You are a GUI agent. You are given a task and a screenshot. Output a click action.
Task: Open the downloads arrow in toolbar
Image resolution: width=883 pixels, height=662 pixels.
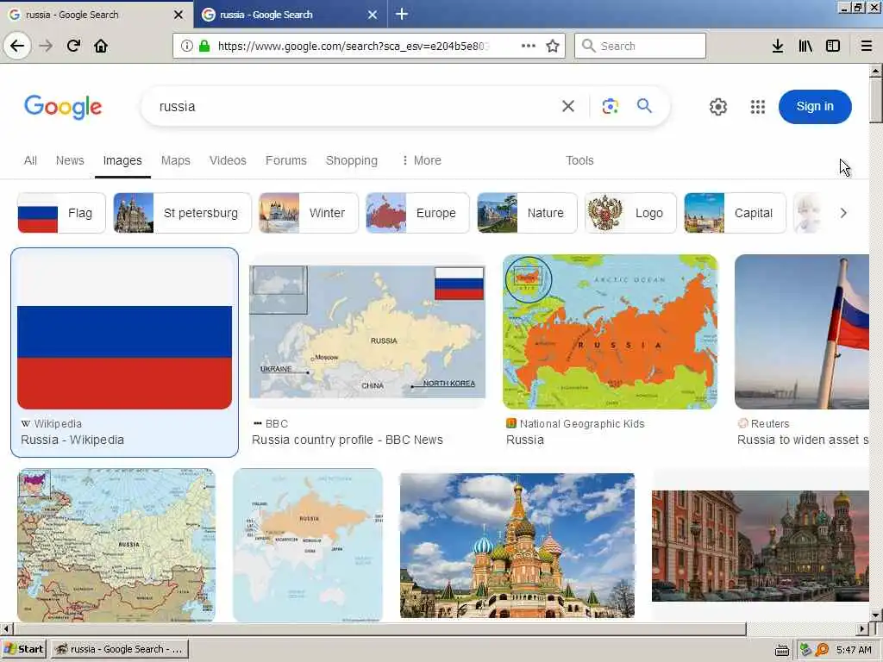tap(778, 46)
